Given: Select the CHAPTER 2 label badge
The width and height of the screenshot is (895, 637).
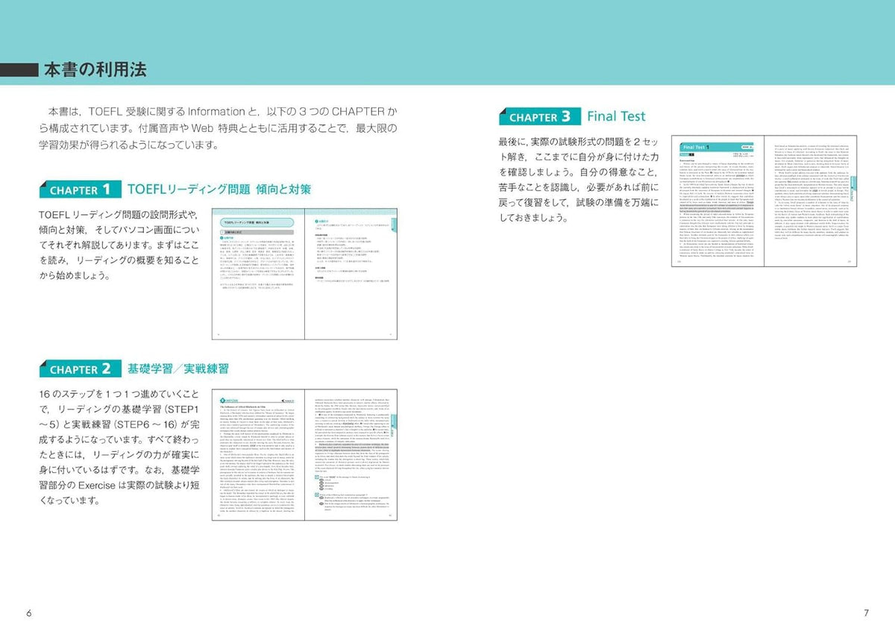Looking at the screenshot, I should point(81,368).
